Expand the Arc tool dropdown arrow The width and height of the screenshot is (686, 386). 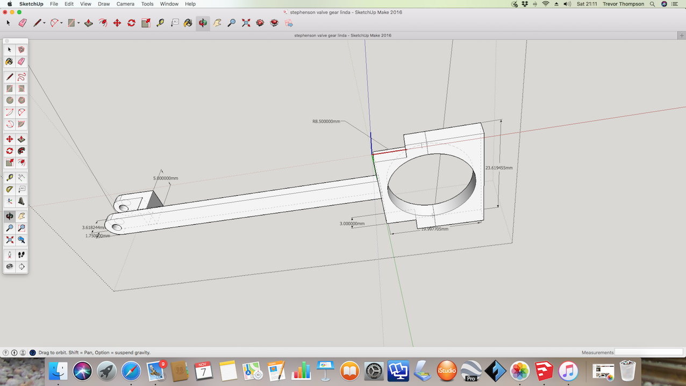click(61, 23)
